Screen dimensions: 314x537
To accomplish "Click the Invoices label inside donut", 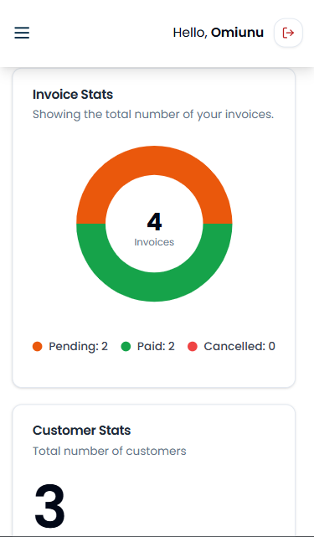I will point(154,242).
